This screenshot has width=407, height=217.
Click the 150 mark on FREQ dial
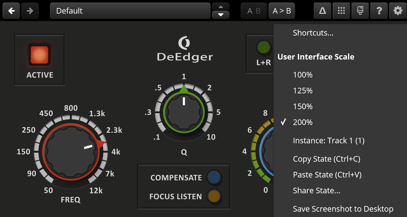coord(23,152)
